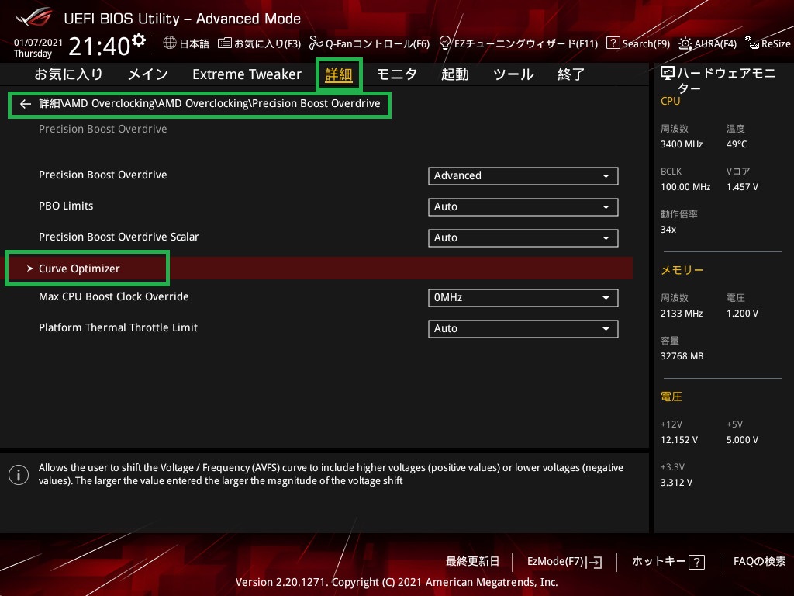Open the Max CPU Boost Clock Override dropdown
The height and width of the screenshot is (596, 794).
[523, 298]
